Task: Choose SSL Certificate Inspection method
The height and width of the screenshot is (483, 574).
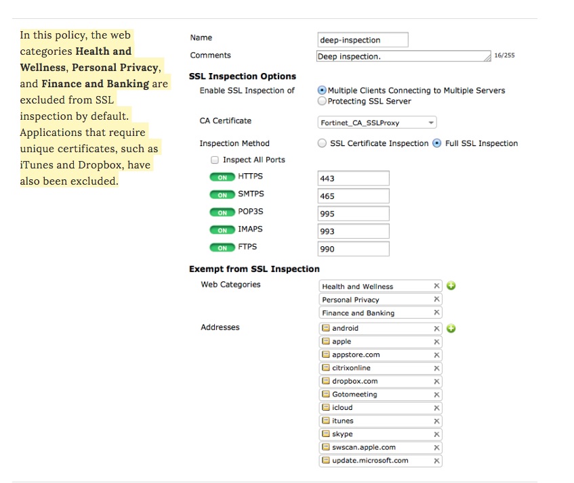Action: tap(322, 143)
